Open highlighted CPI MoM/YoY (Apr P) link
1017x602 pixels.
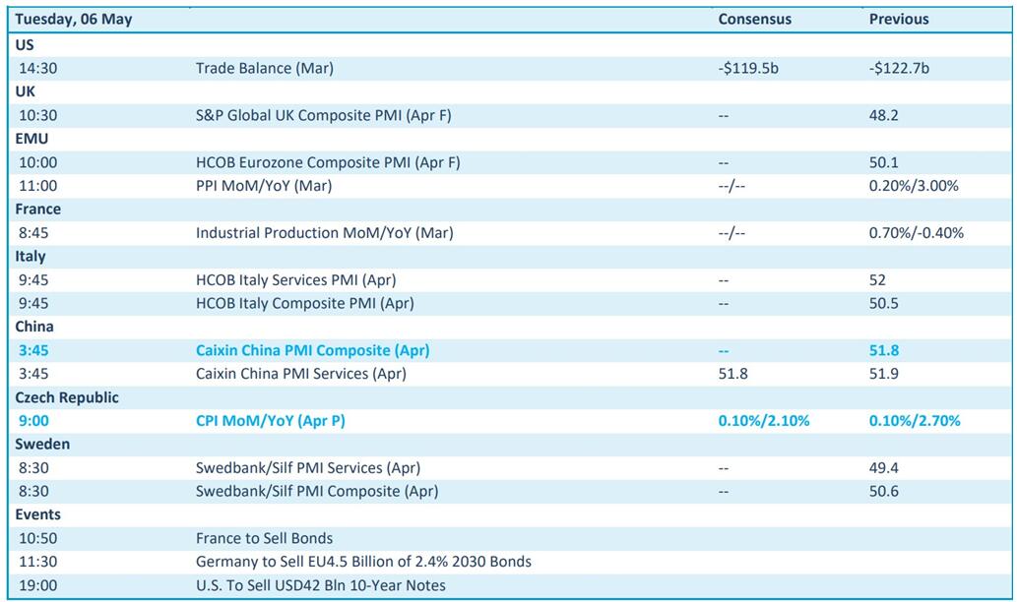click(271, 421)
